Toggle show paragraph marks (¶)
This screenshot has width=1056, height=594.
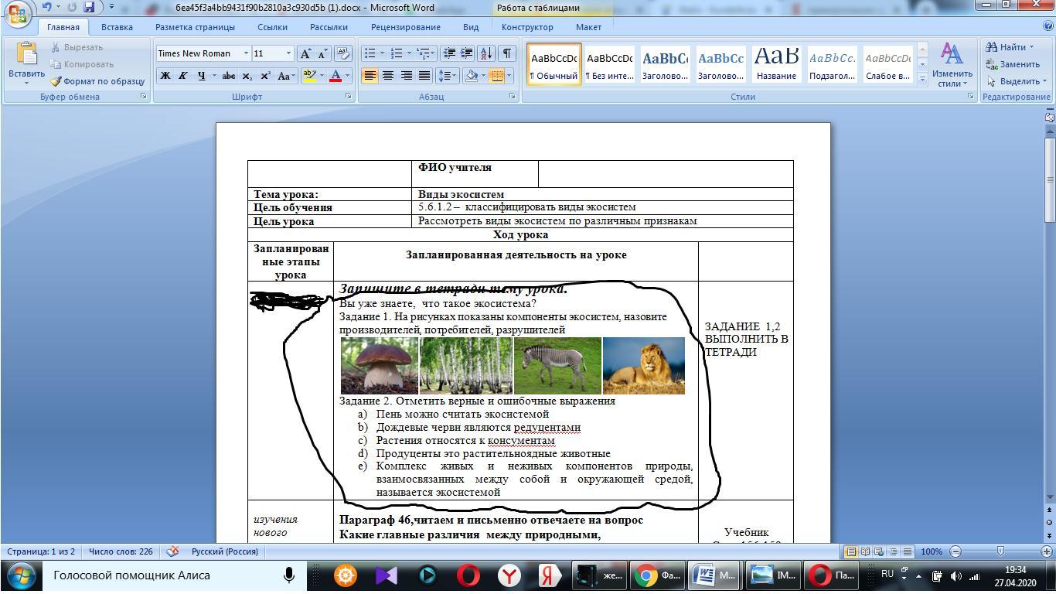tap(506, 53)
